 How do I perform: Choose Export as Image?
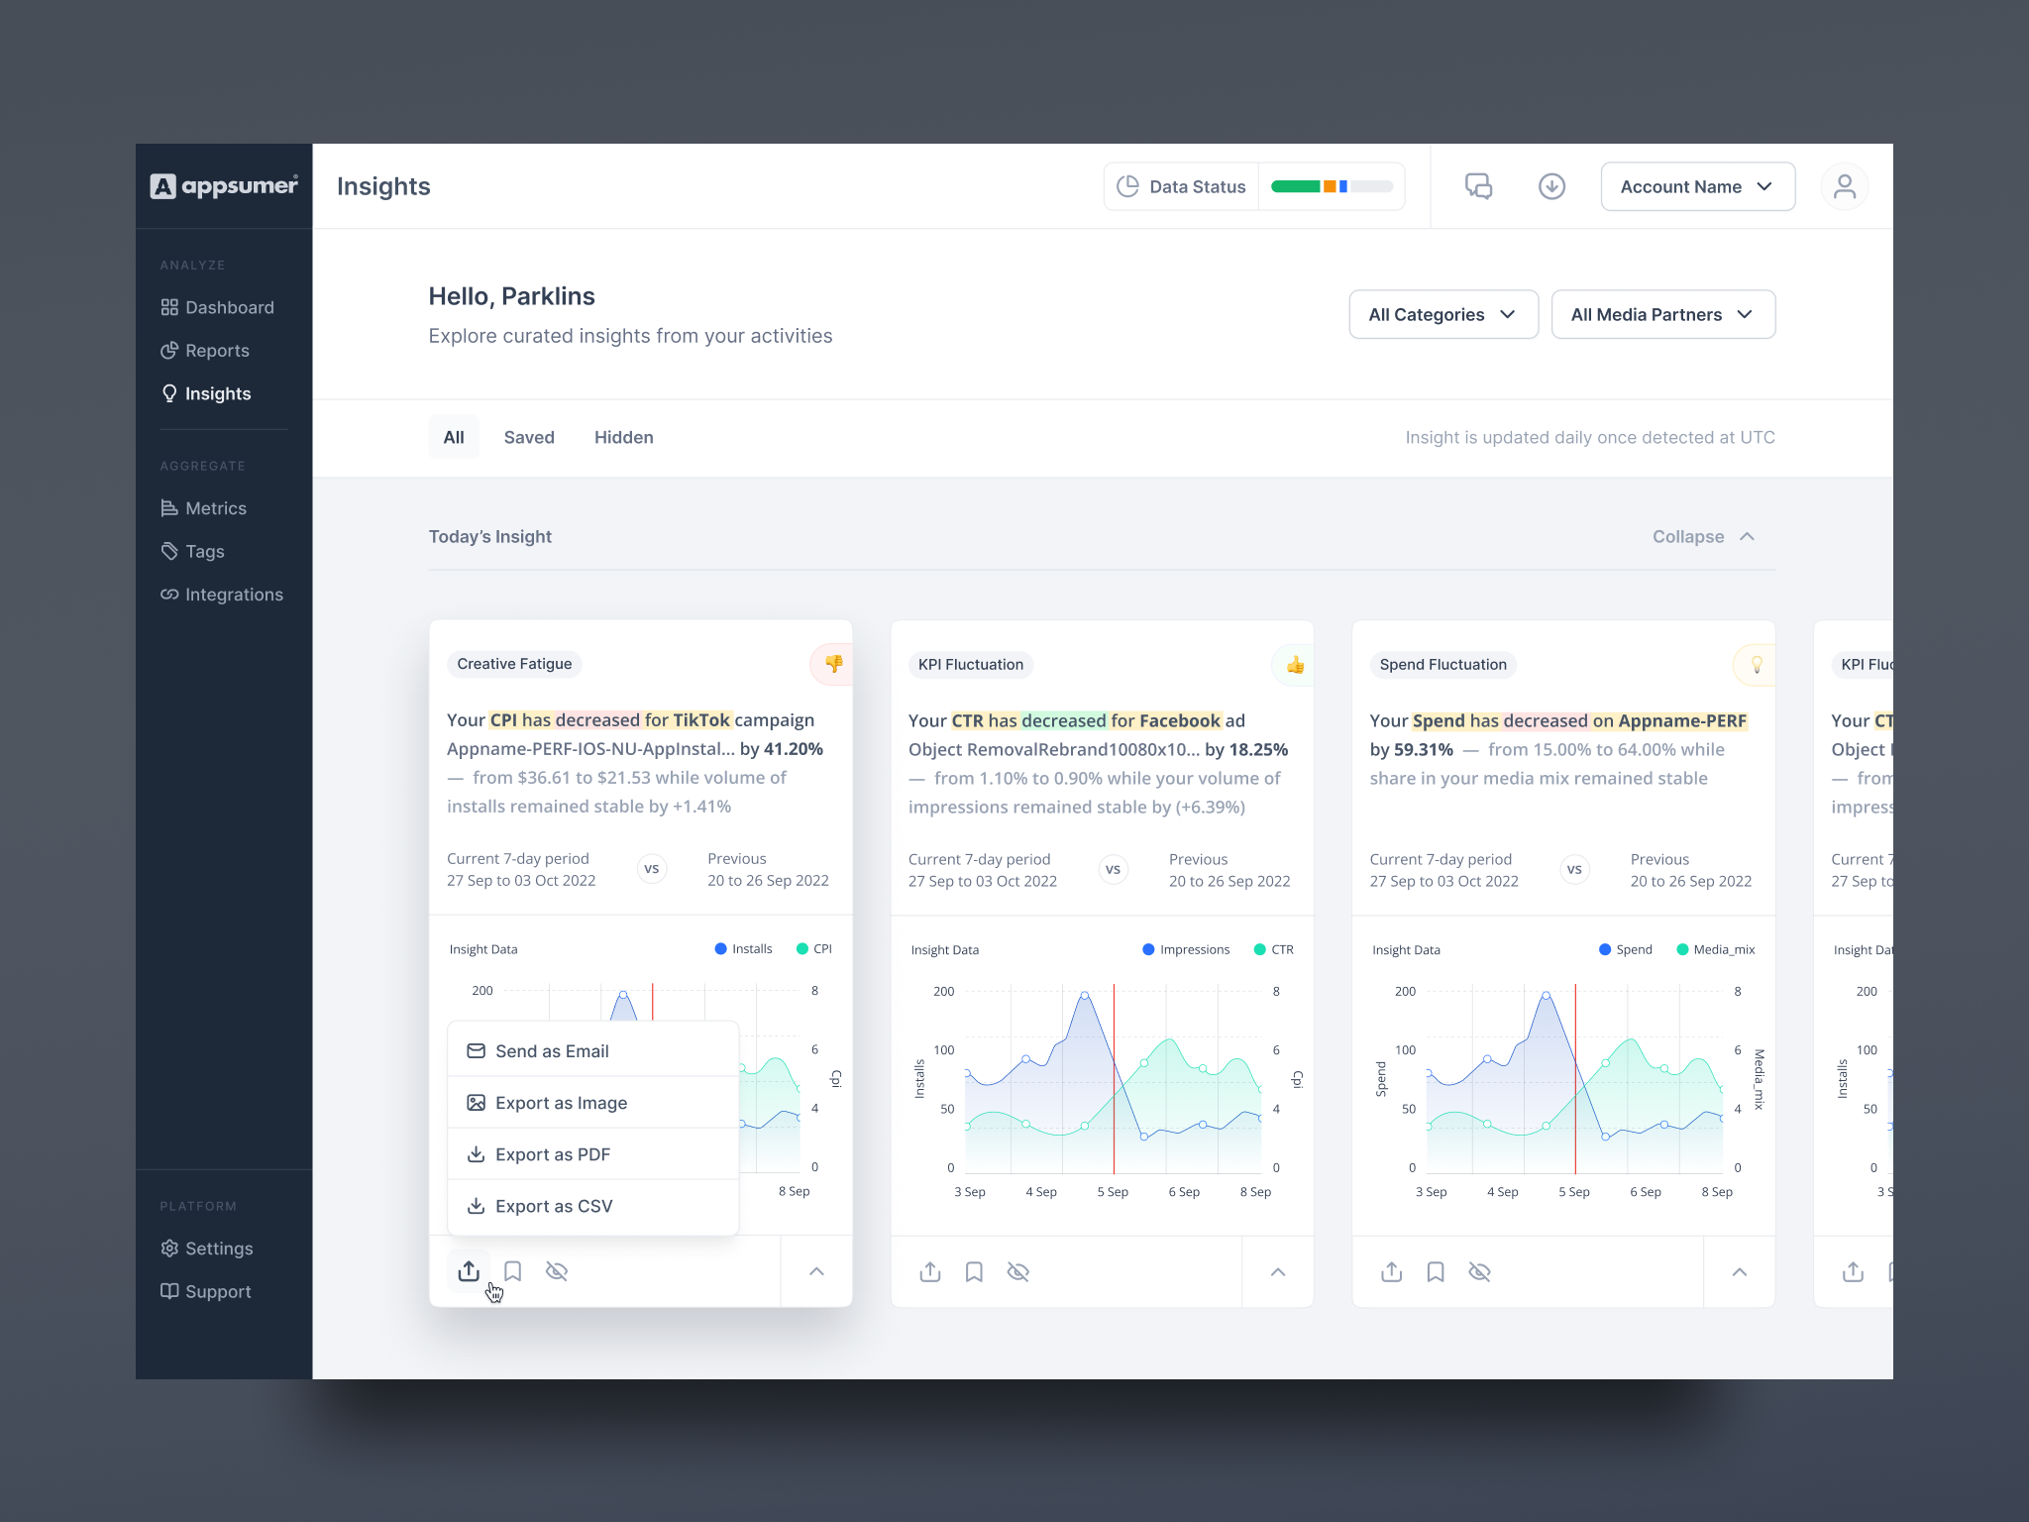point(593,1103)
